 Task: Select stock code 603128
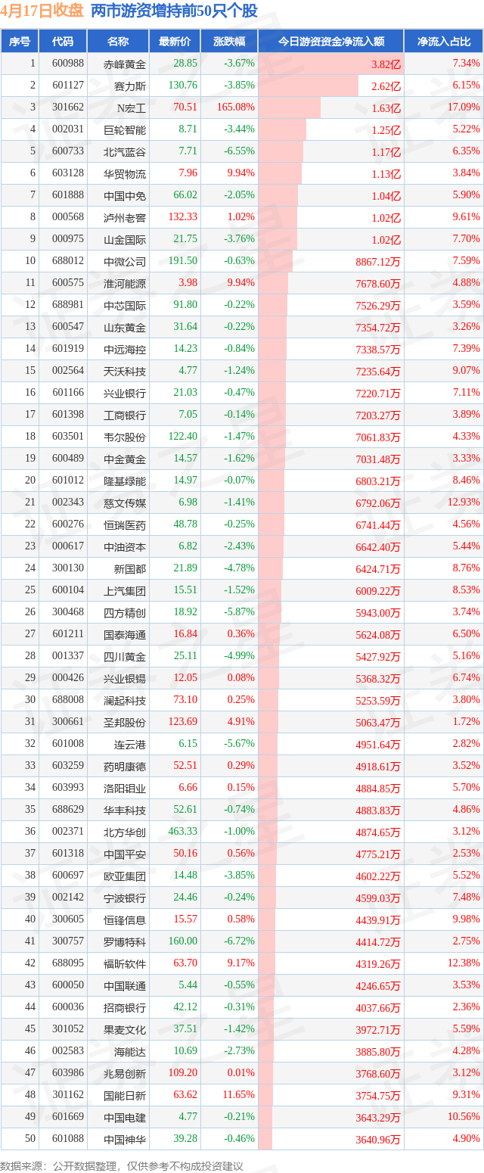(68, 173)
